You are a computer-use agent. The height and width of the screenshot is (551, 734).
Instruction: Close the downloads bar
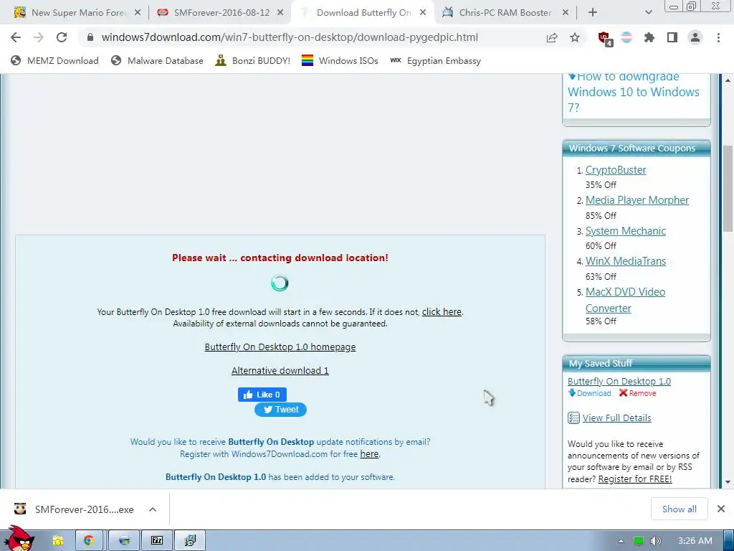721,509
